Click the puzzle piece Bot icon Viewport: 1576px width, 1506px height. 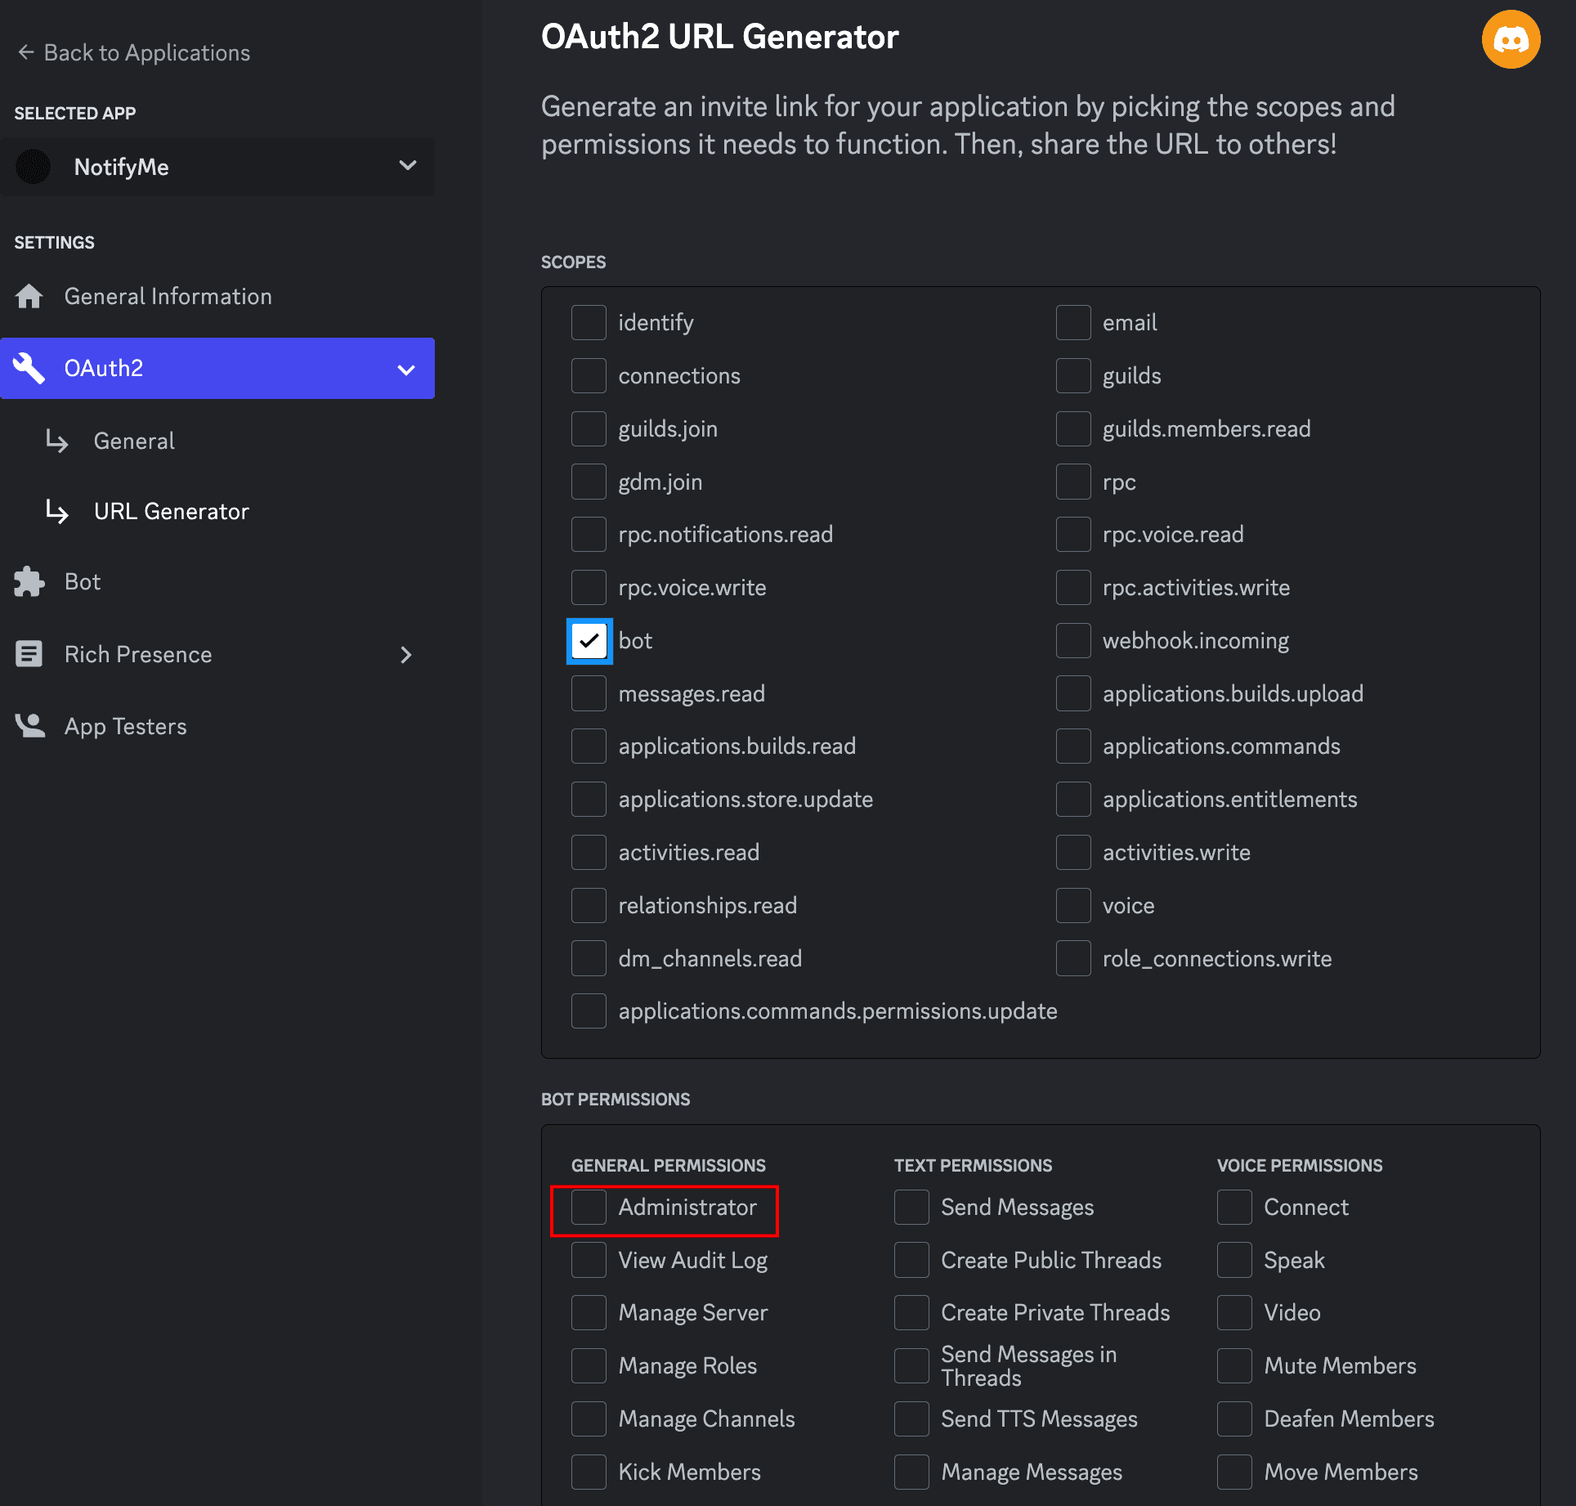tap(29, 582)
